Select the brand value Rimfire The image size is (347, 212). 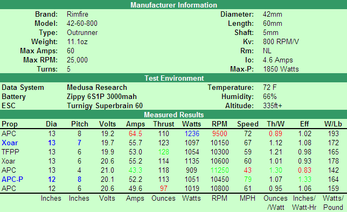click(78, 15)
